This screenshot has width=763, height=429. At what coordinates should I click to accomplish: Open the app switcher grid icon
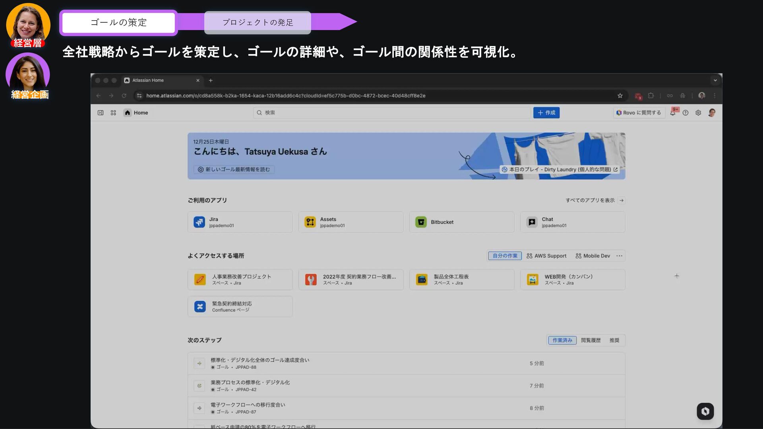[x=113, y=113]
